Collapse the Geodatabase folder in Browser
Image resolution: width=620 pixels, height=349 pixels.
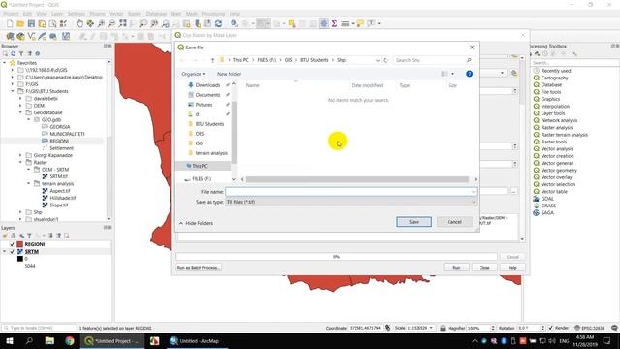pos(20,112)
